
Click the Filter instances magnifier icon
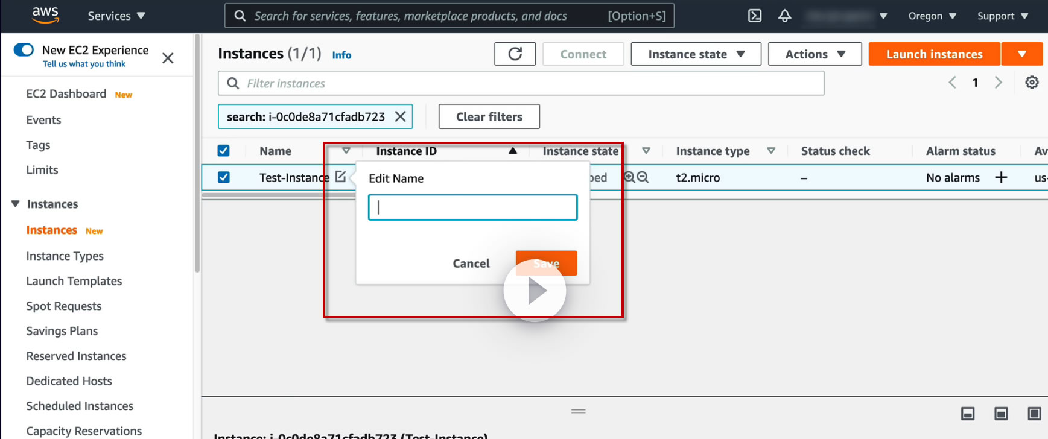(x=233, y=83)
